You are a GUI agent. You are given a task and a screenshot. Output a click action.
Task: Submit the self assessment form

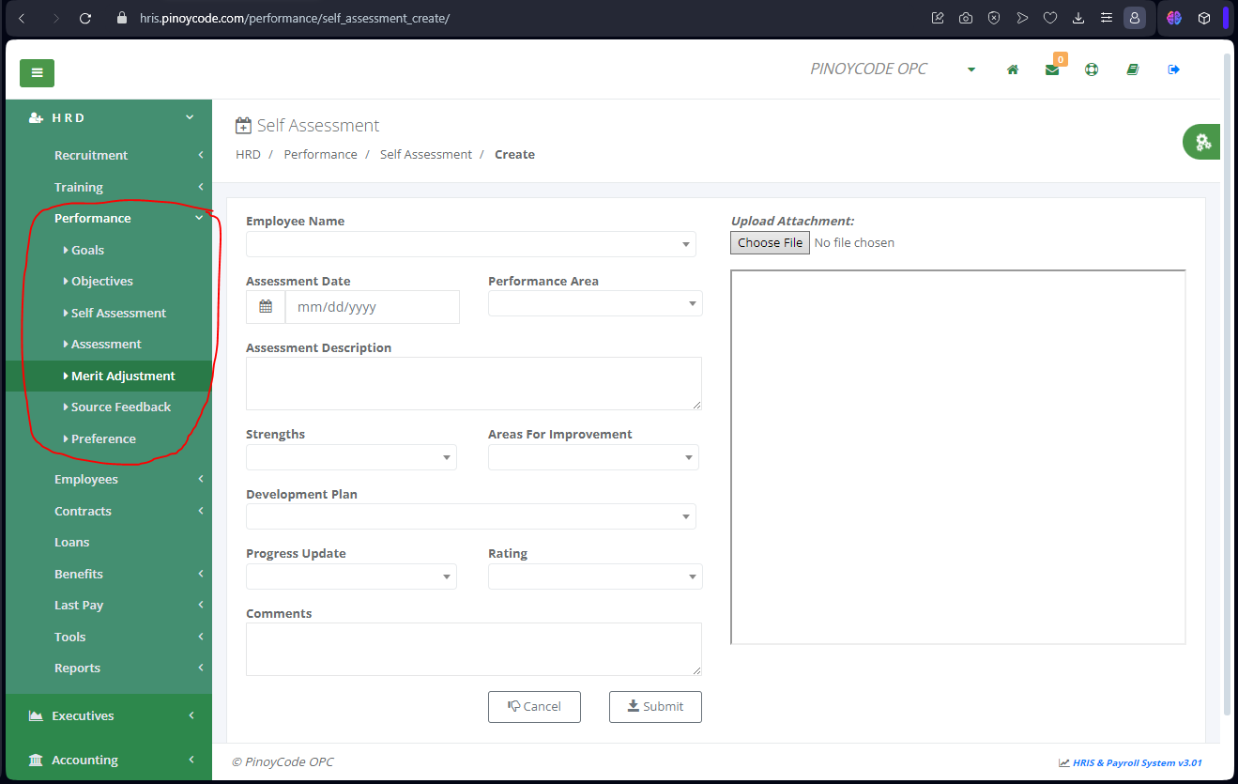[655, 706]
